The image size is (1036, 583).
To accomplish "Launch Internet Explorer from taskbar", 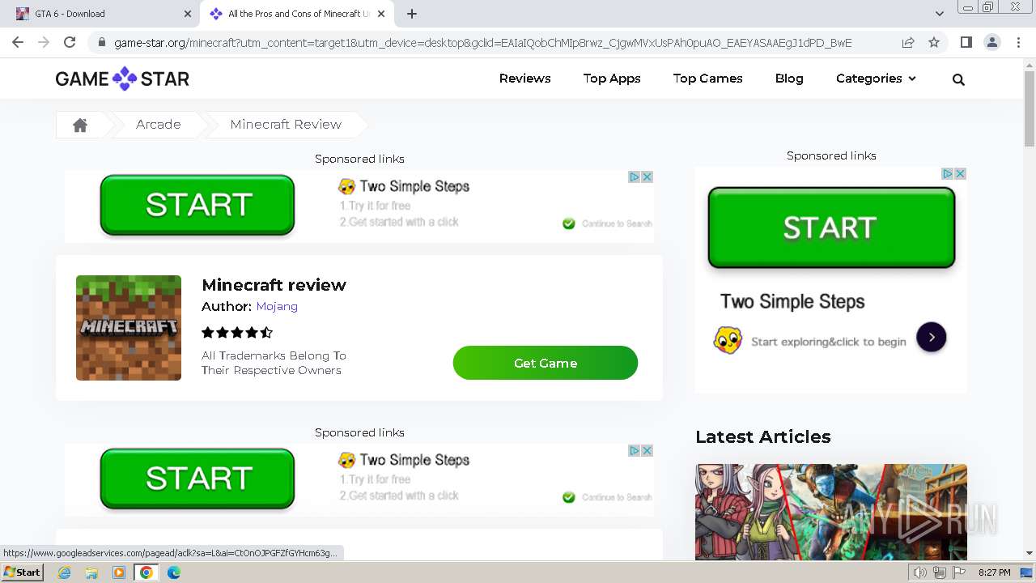I will coord(65,572).
